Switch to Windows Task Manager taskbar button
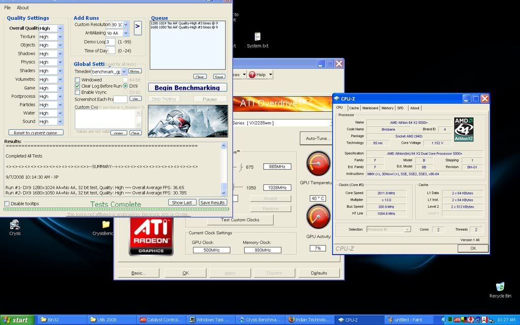This screenshot has width=520, height=325. click(211, 320)
